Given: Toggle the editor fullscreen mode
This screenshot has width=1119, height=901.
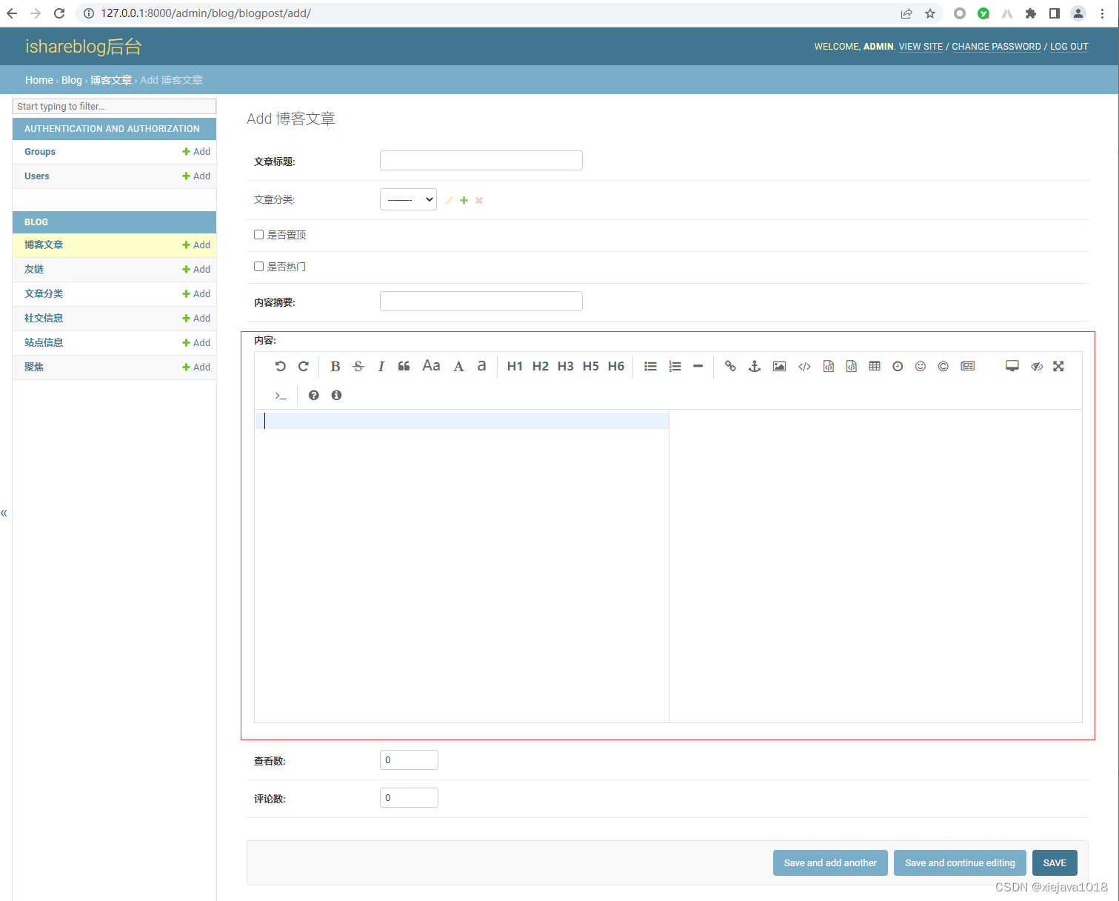Looking at the screenshot, I should [x=1059, y=366].
